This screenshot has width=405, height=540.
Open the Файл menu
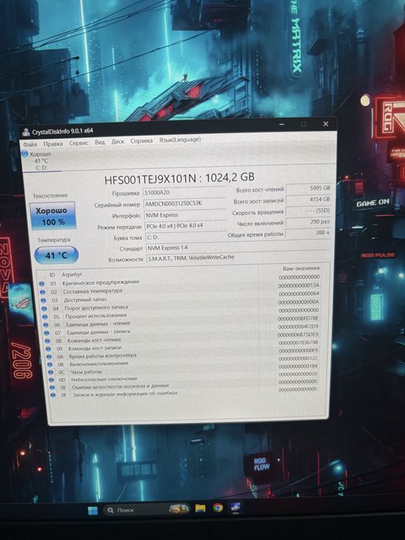click(30, 144)
